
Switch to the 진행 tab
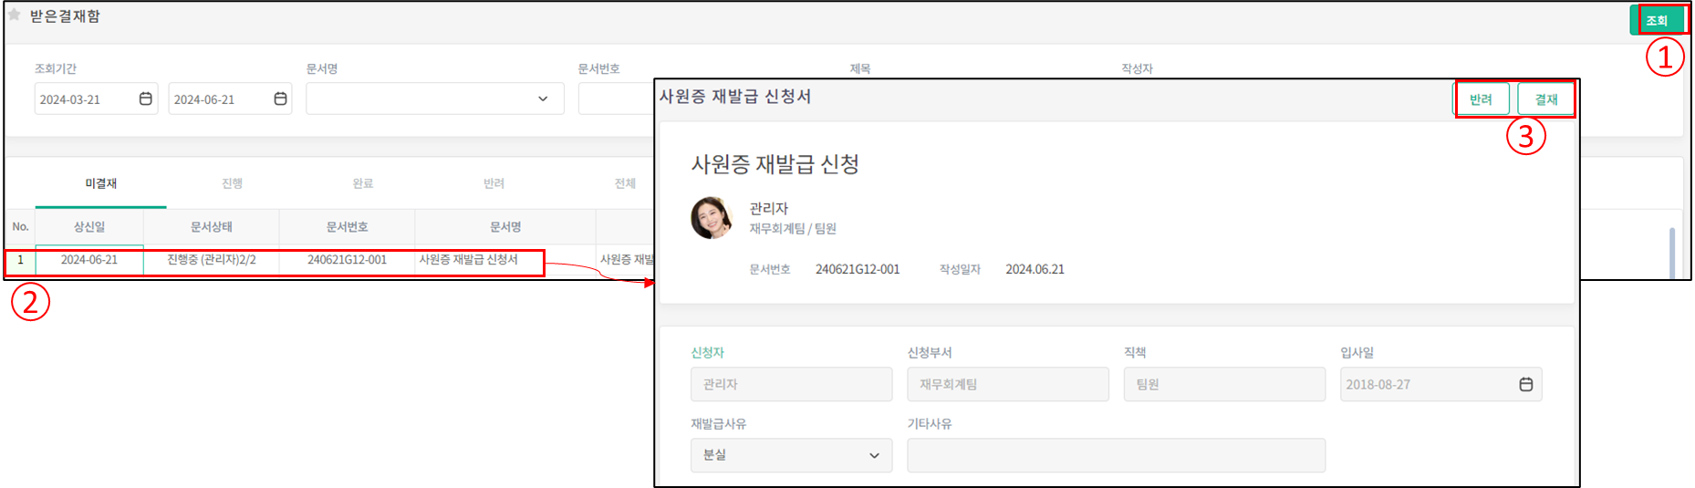coord(232,183)
